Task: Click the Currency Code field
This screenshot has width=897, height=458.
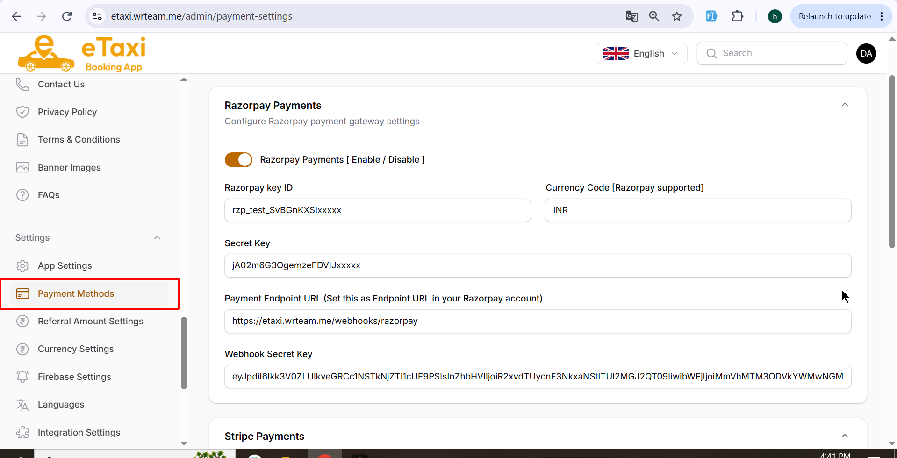Action: (698, 210)
